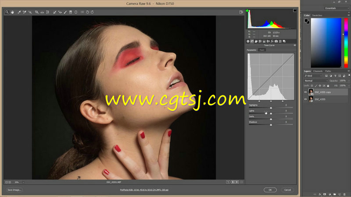
Task: Select the Layers tab
Action: pos(308,71)
